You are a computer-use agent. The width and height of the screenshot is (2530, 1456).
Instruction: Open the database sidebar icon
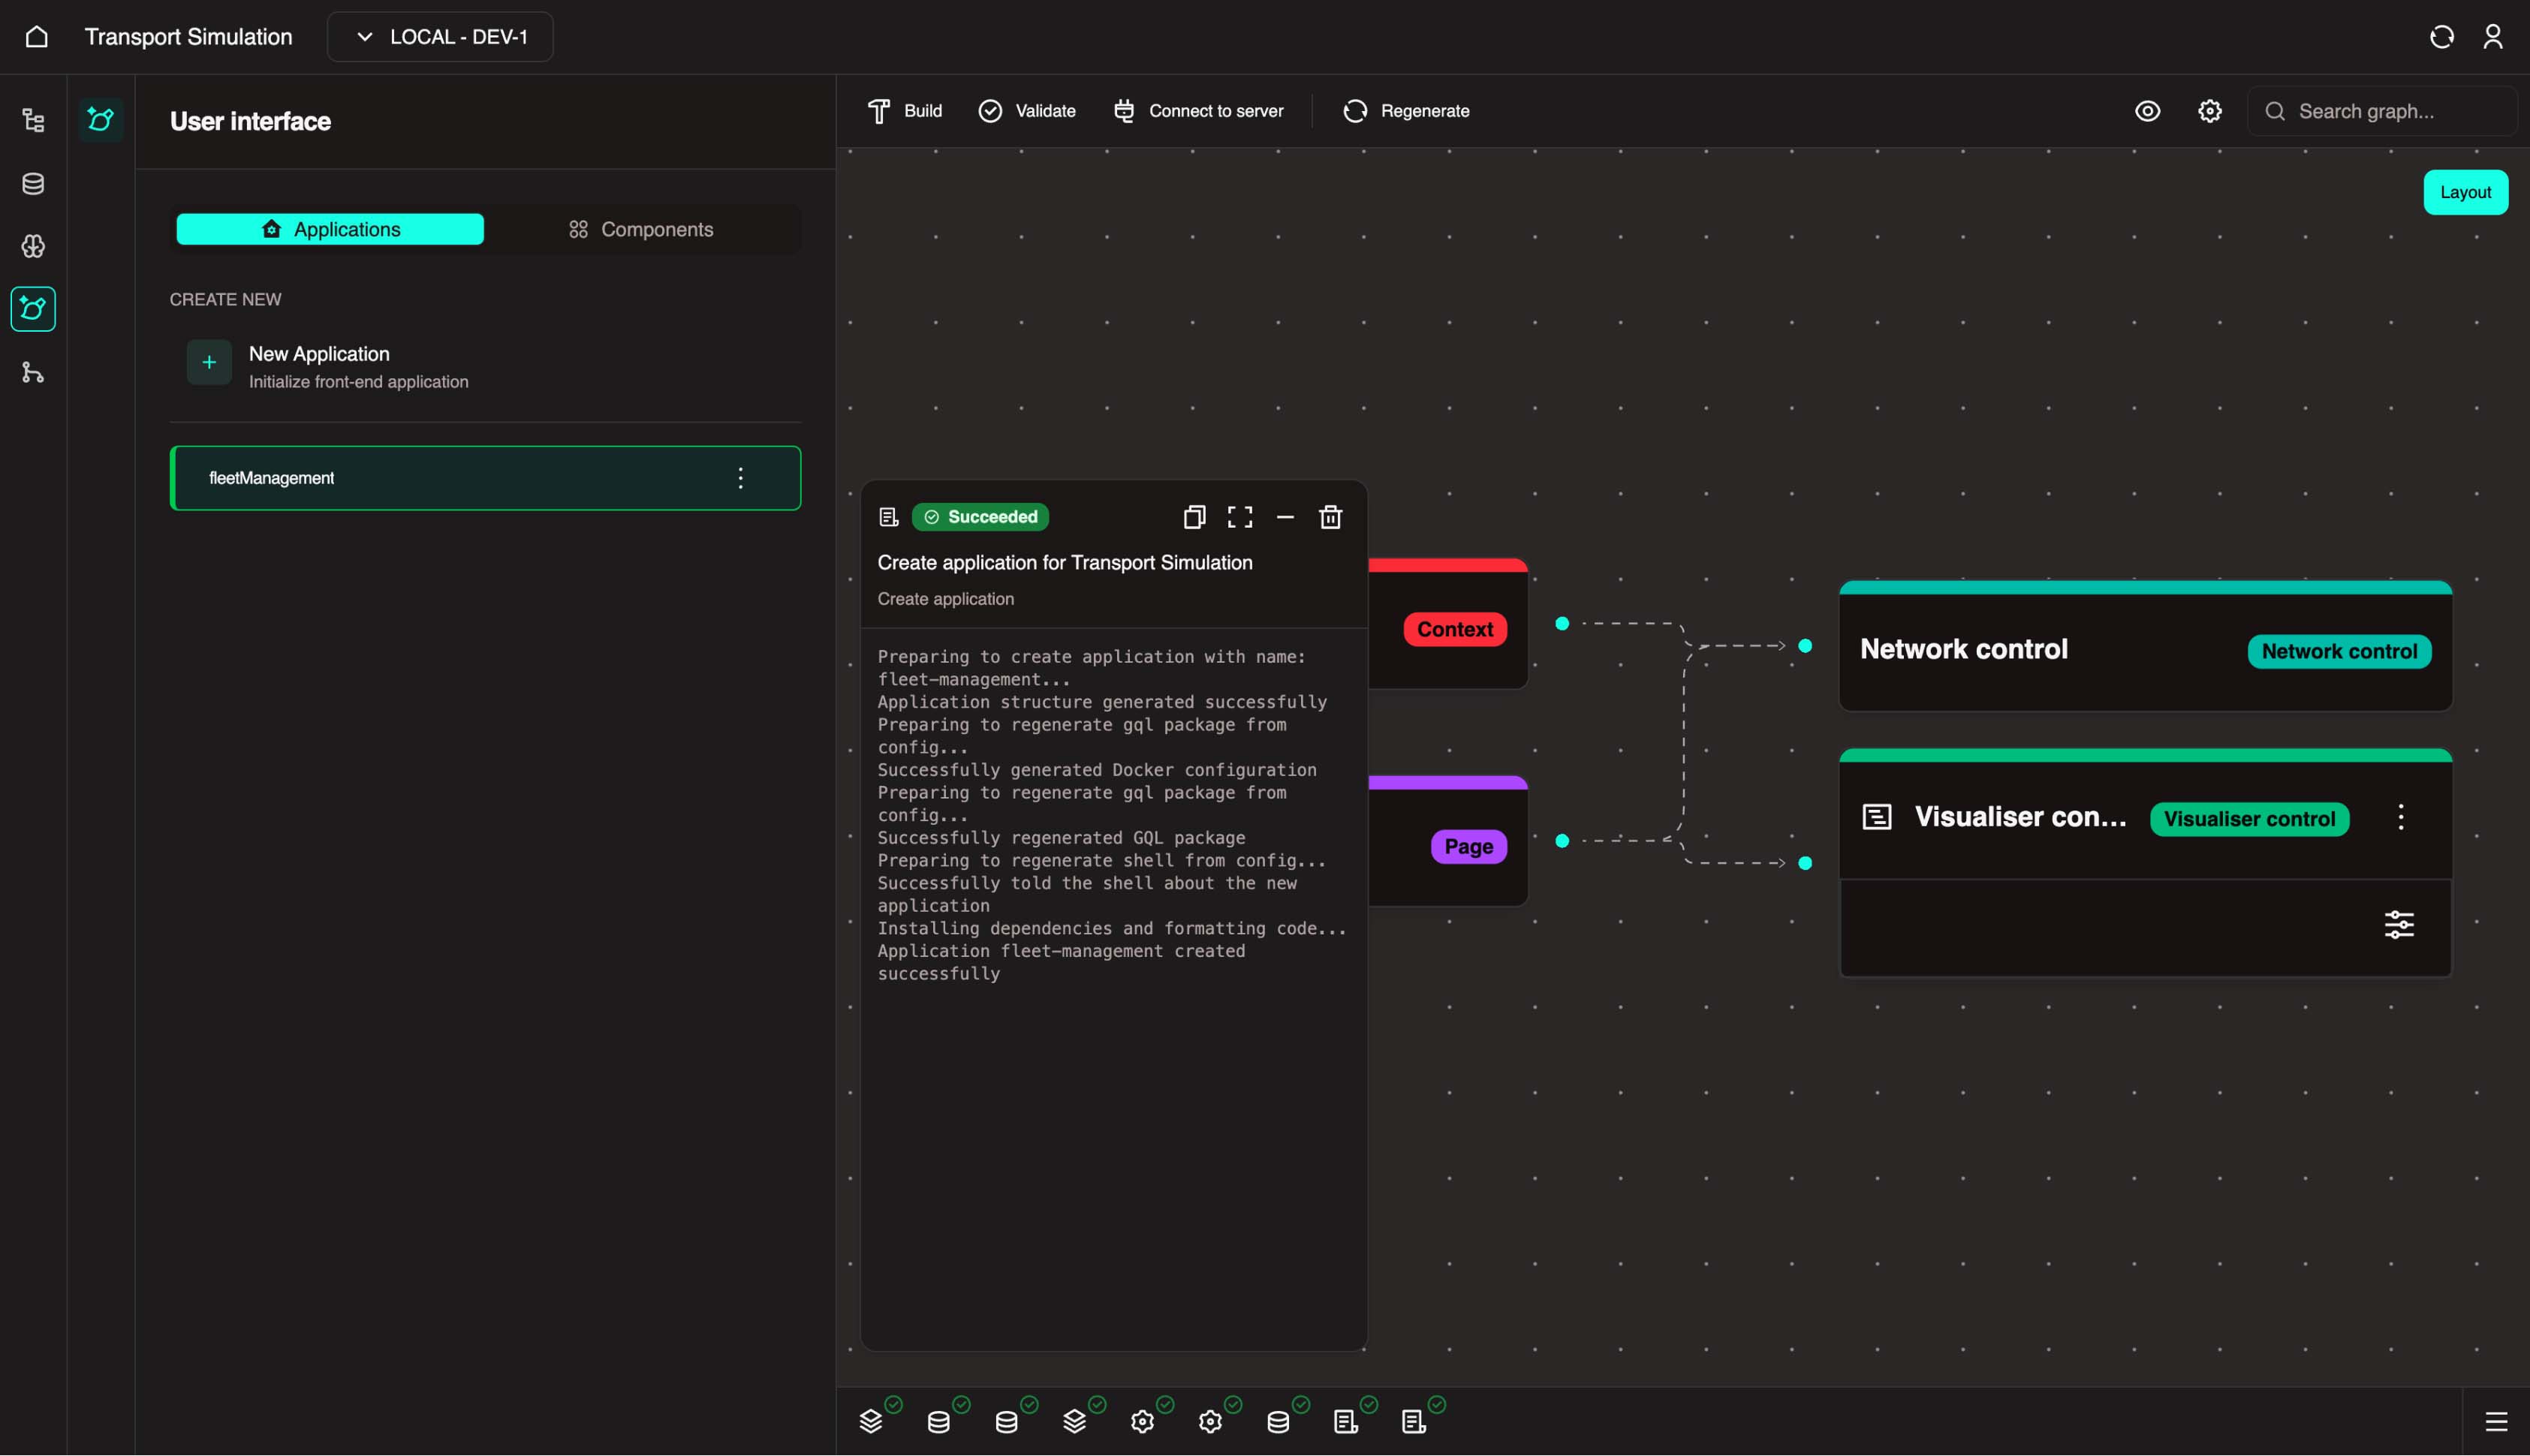click(33, 184)
